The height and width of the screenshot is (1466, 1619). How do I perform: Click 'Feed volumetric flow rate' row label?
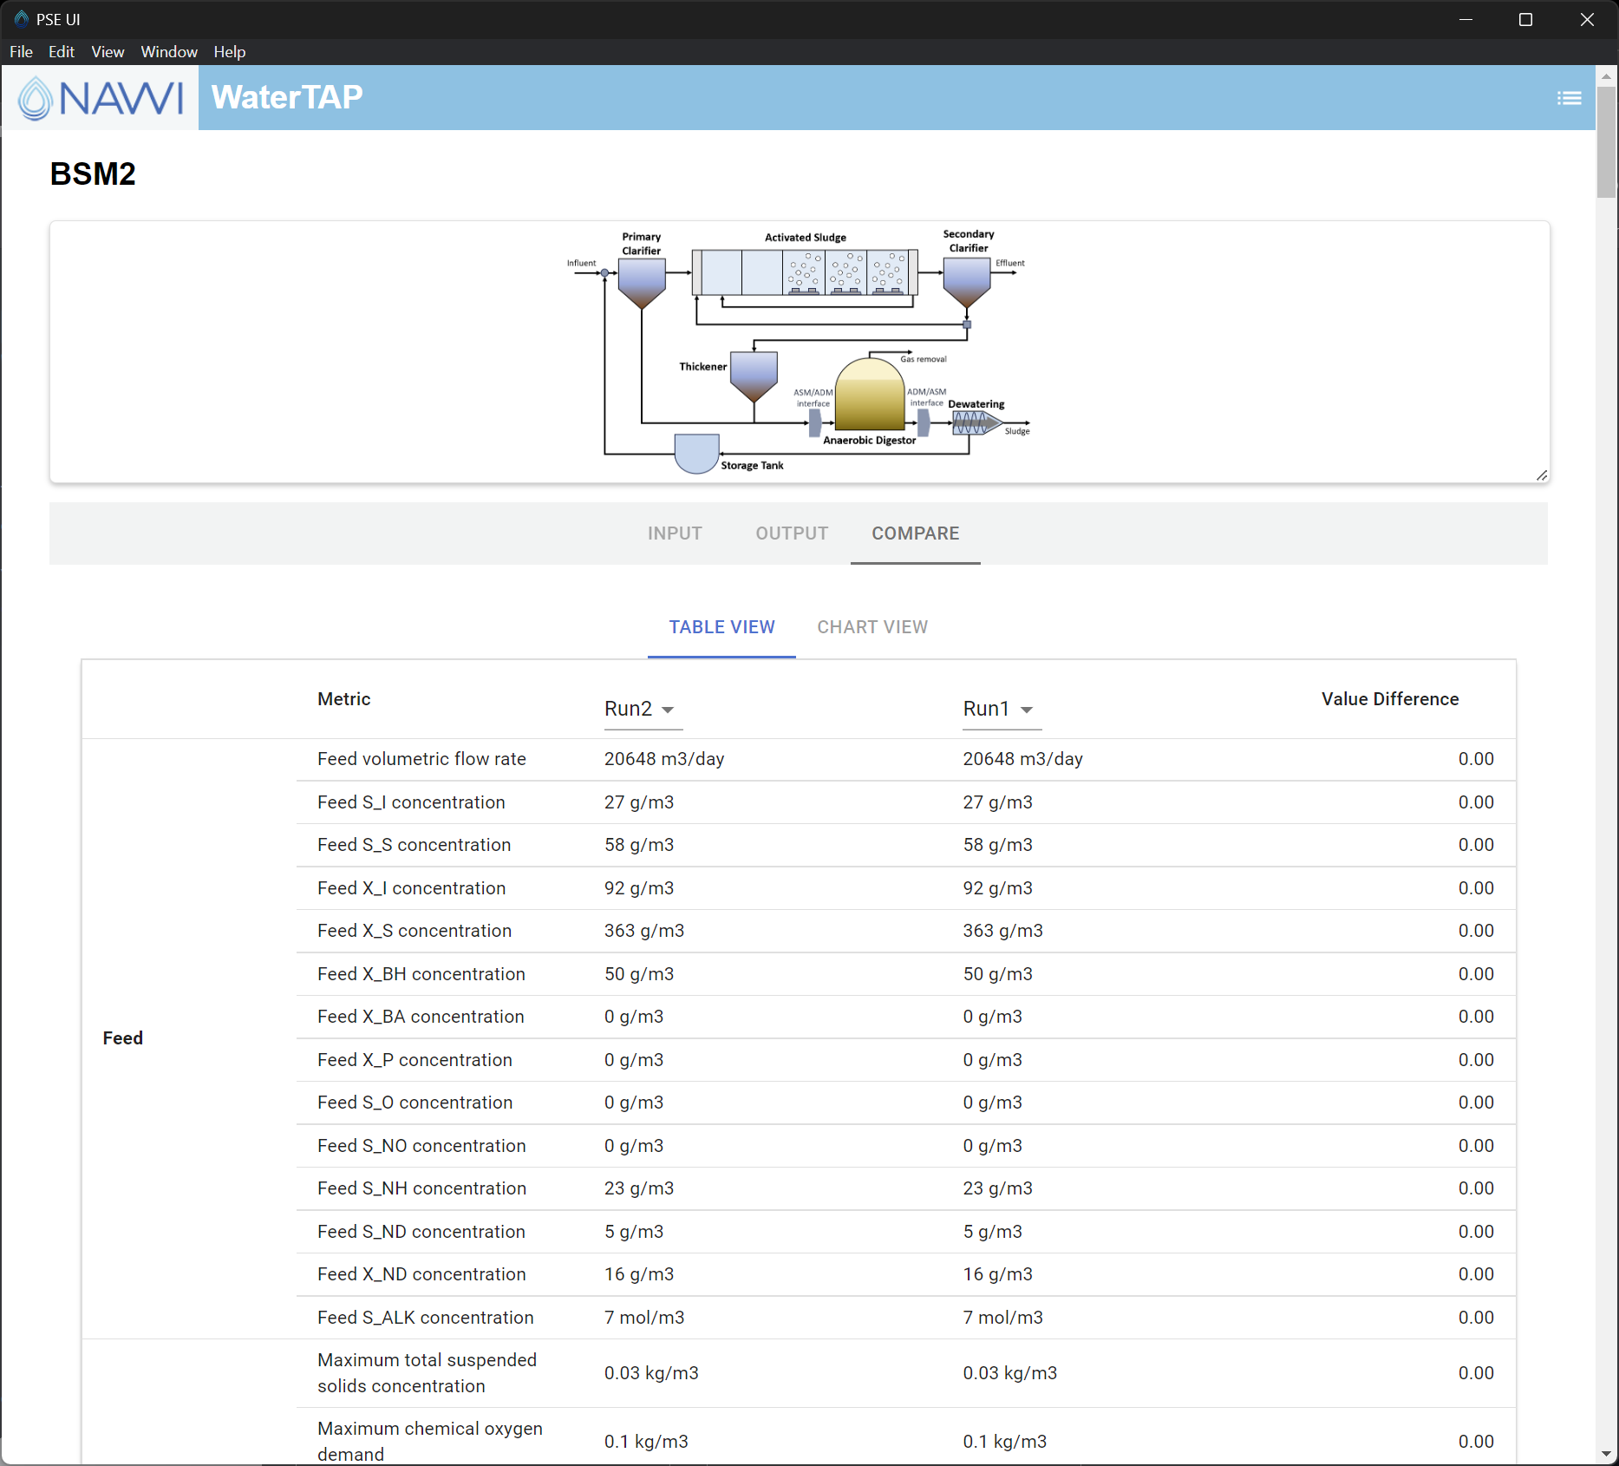pos(421,759)
